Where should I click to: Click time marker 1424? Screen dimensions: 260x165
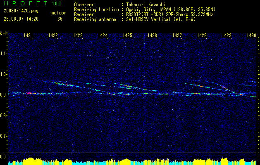point(103,35)
